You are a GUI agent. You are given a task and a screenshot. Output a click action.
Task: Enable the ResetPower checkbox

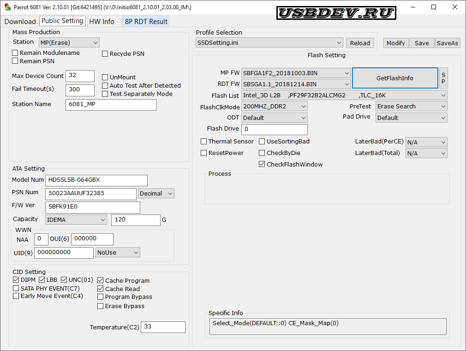(203, 153)
